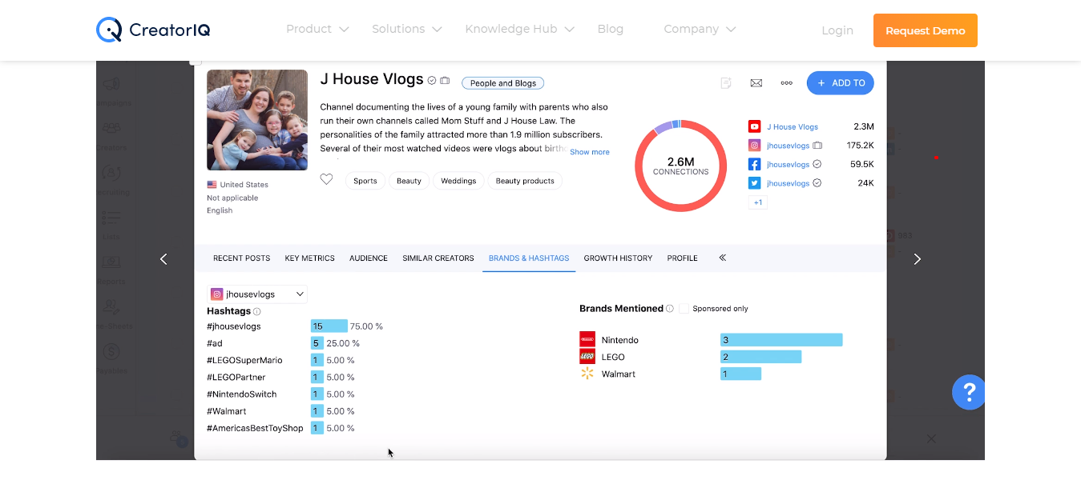1081x500 pixels.
Task: Click the Walmart brand bar showing 1
Action: [x=740, y=374]
